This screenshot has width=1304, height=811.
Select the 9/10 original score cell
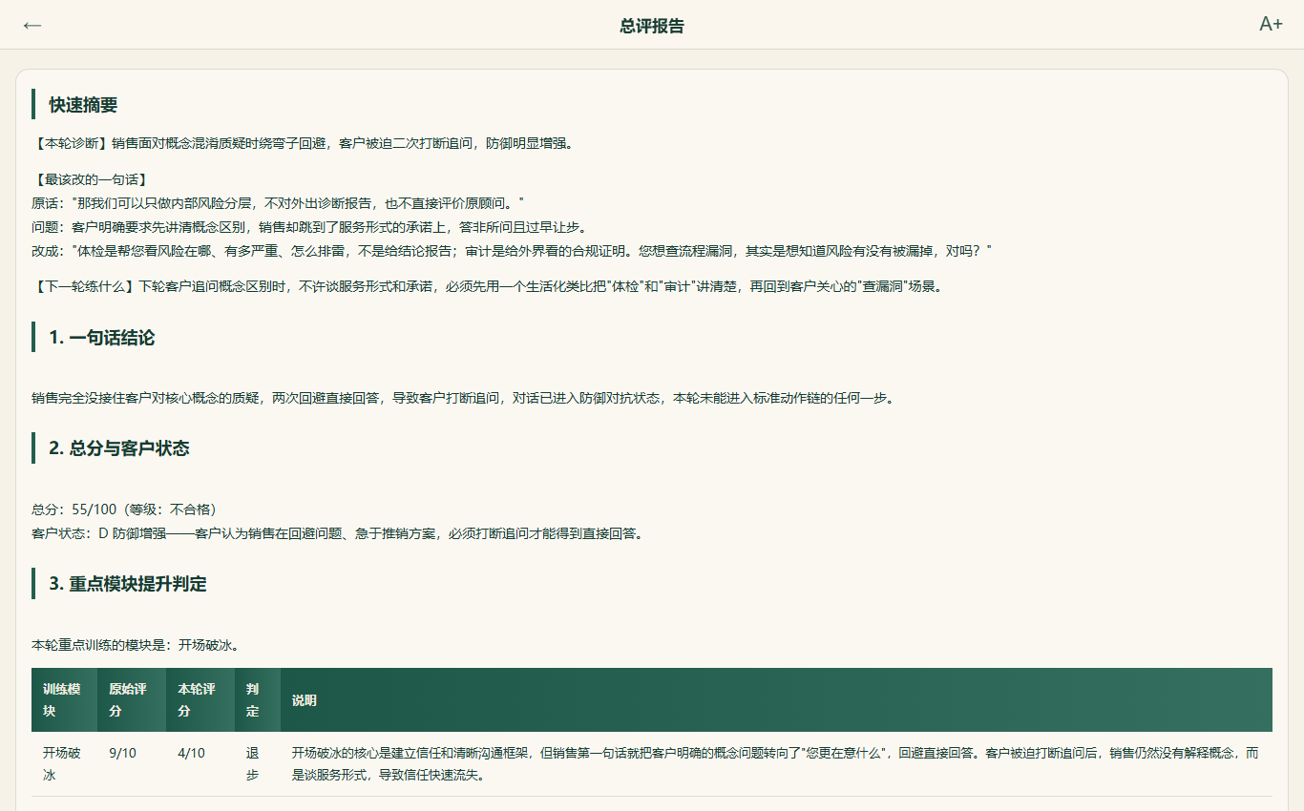(x=132, y=764)
